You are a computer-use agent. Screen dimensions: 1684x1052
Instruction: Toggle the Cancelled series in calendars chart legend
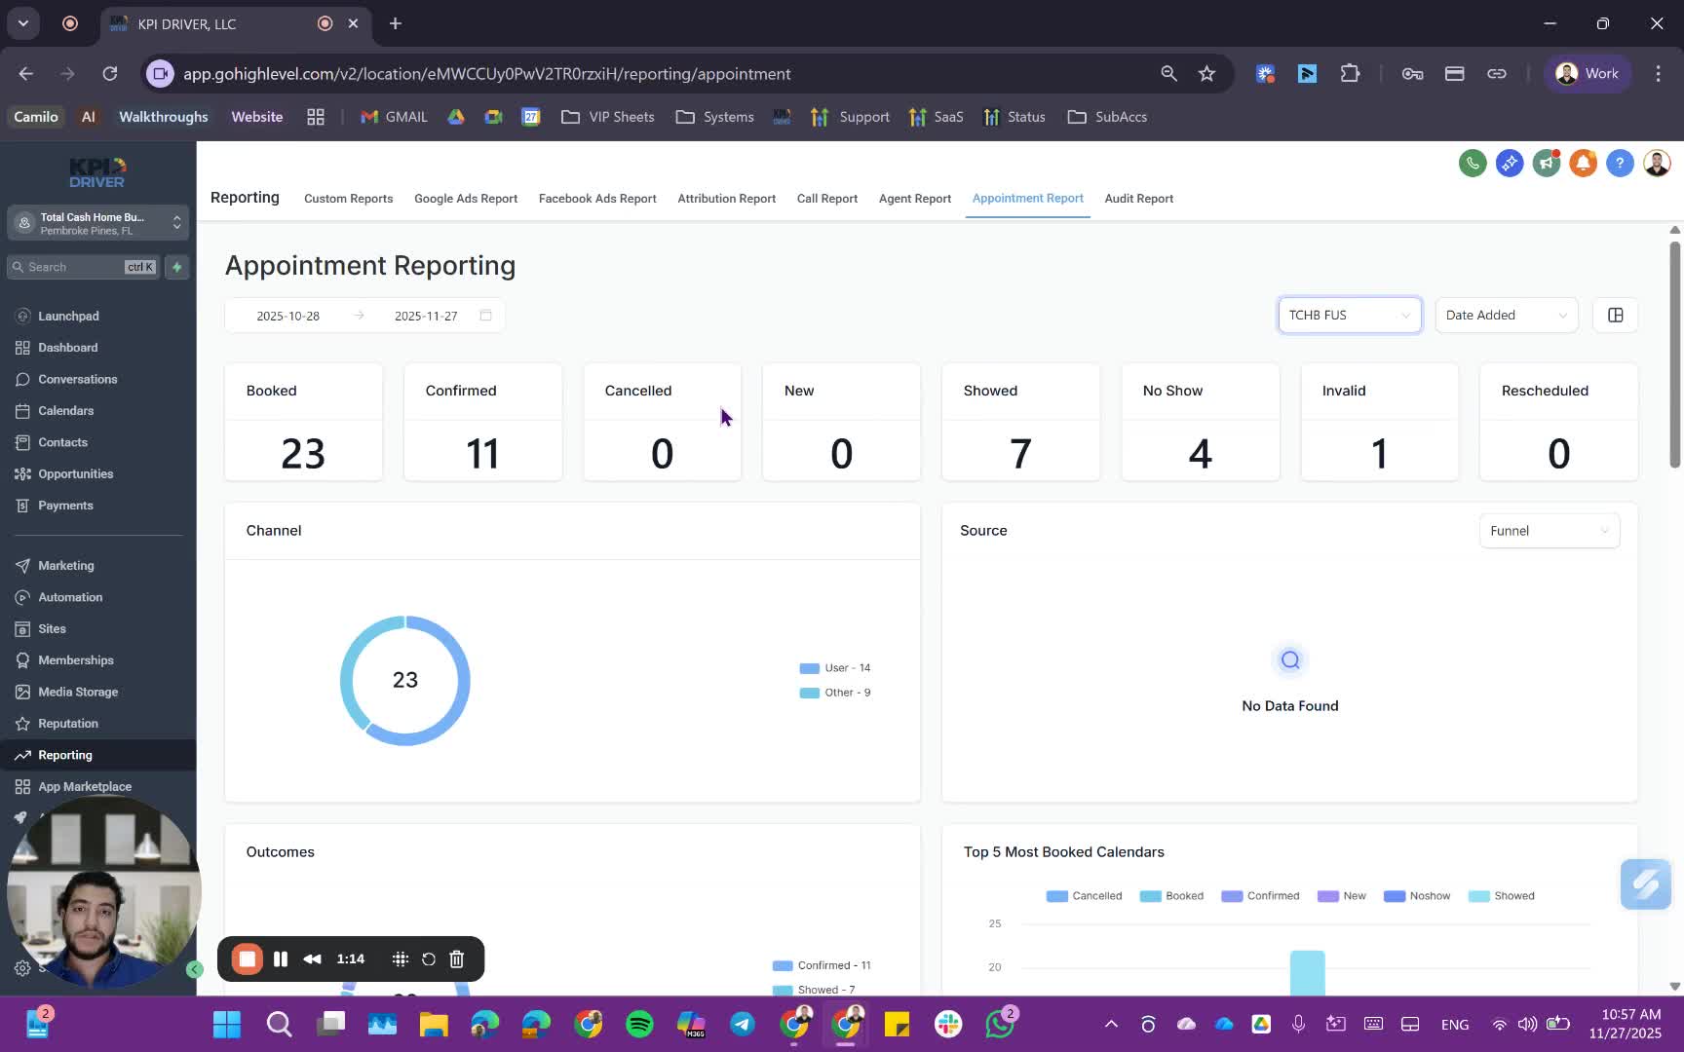point(1084,896)
